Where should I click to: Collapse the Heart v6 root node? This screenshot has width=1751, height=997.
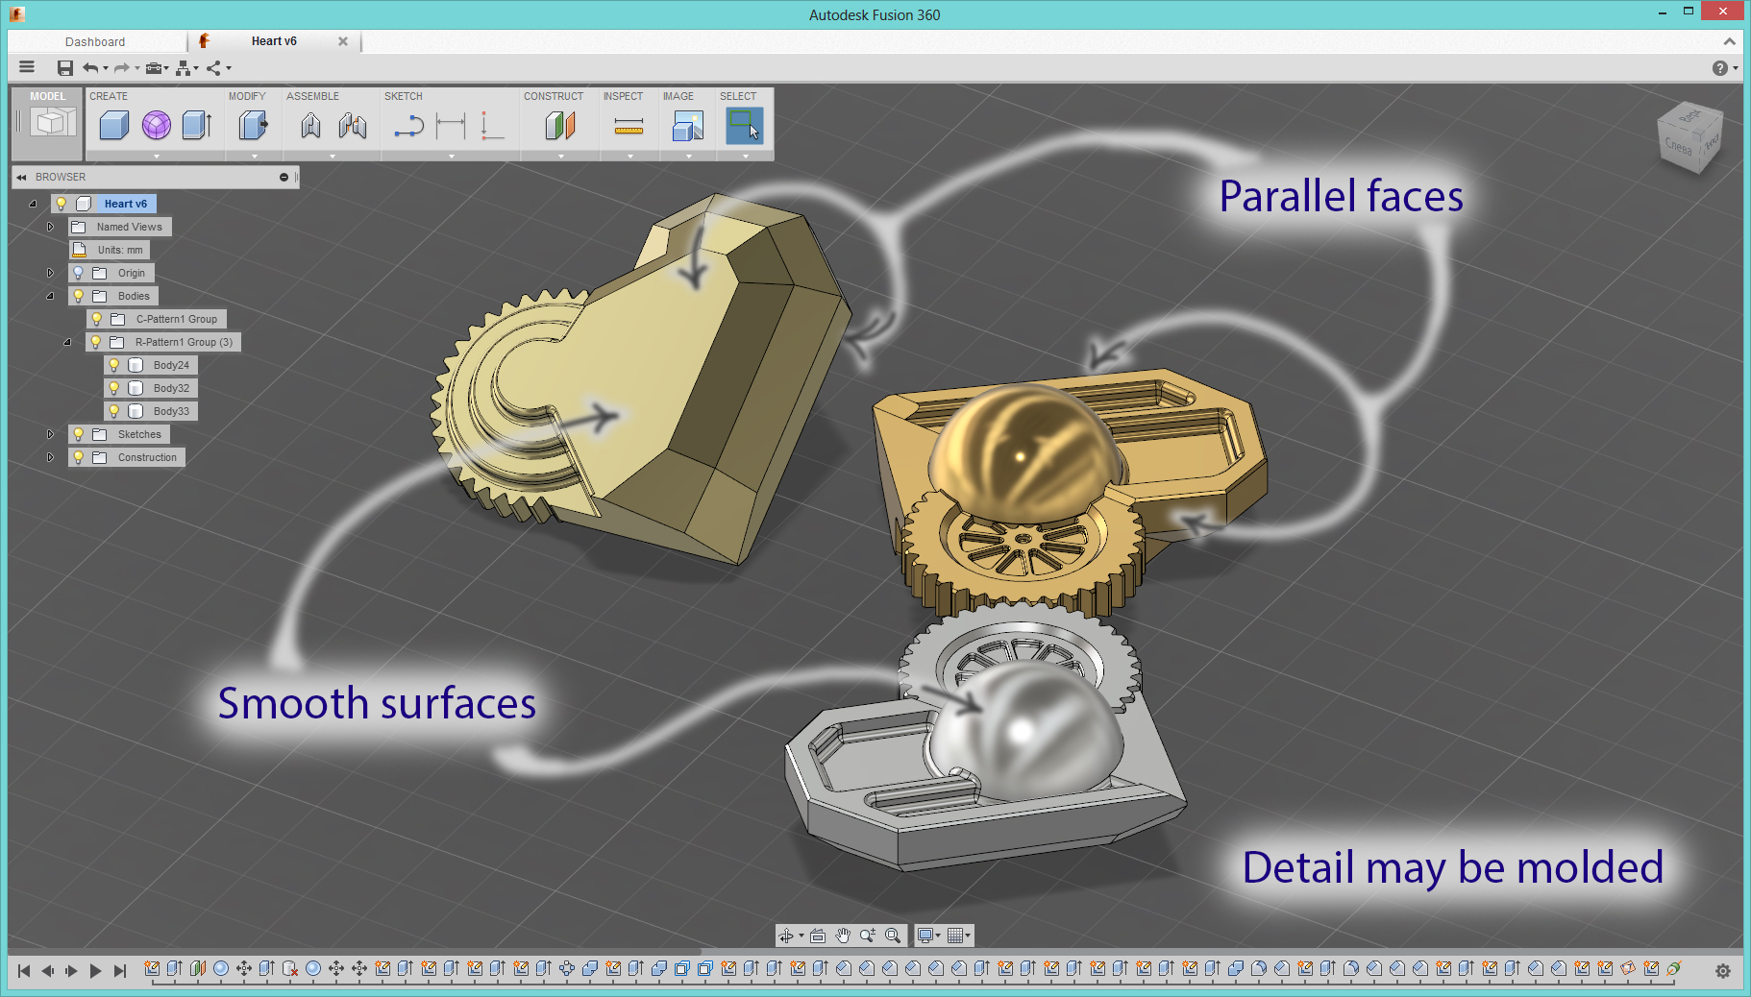tap(33, 204)
